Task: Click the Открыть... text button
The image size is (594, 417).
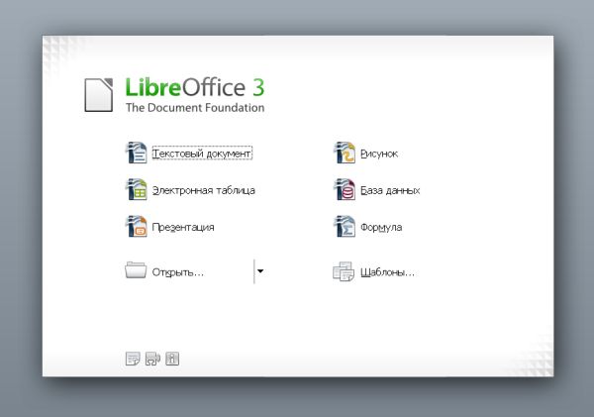Action: click(x=177, y=272)
